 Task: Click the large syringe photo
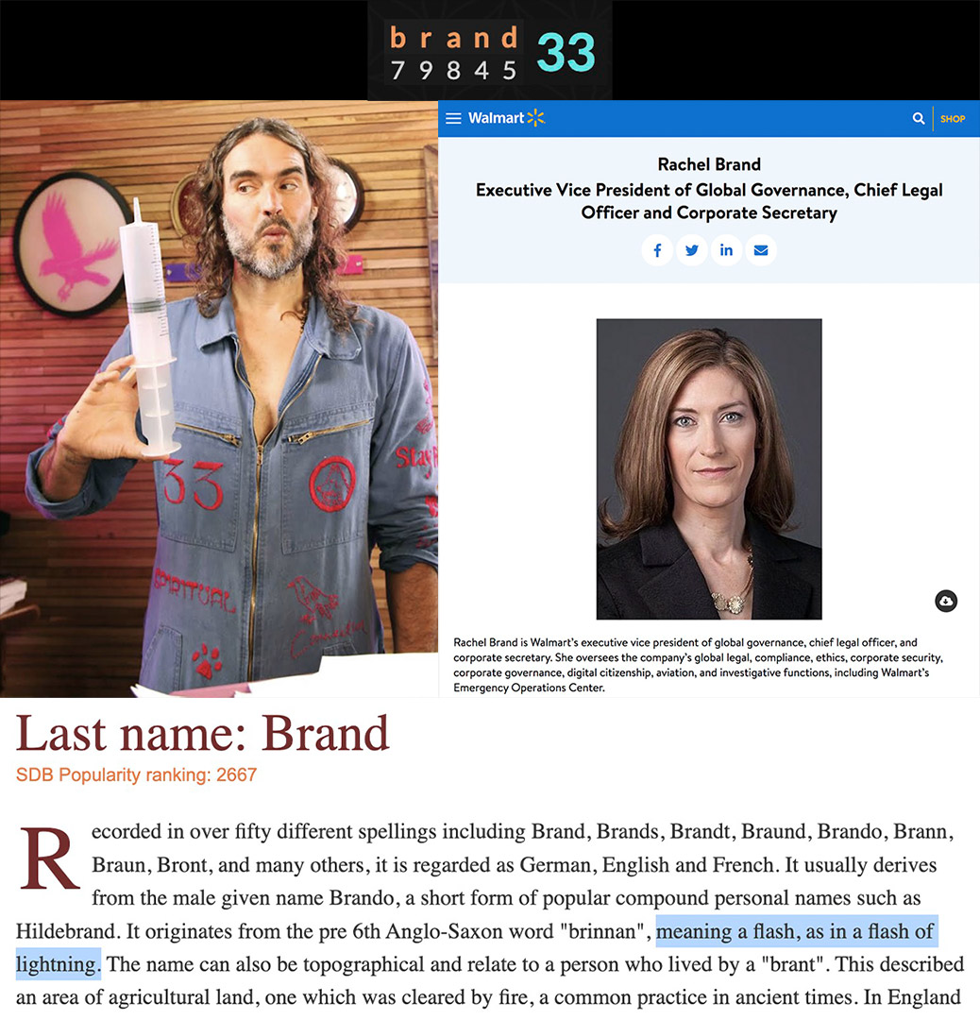click(218, 399)
